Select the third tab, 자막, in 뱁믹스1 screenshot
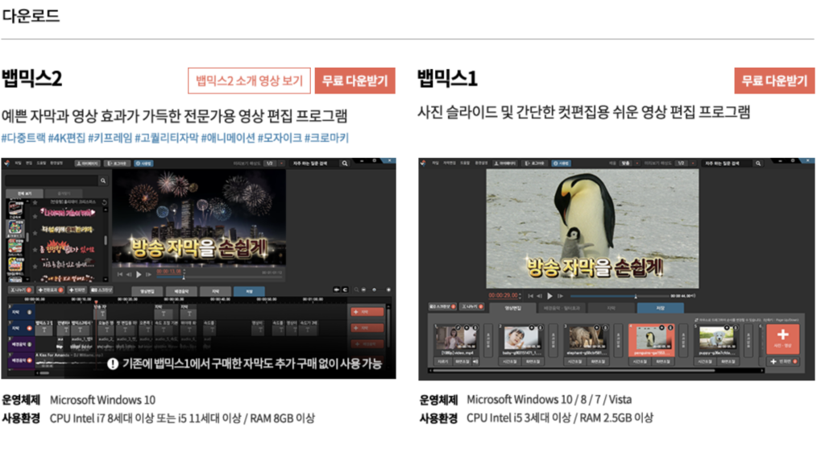This screenshot has width=825, height=453. tap(611, 308)
